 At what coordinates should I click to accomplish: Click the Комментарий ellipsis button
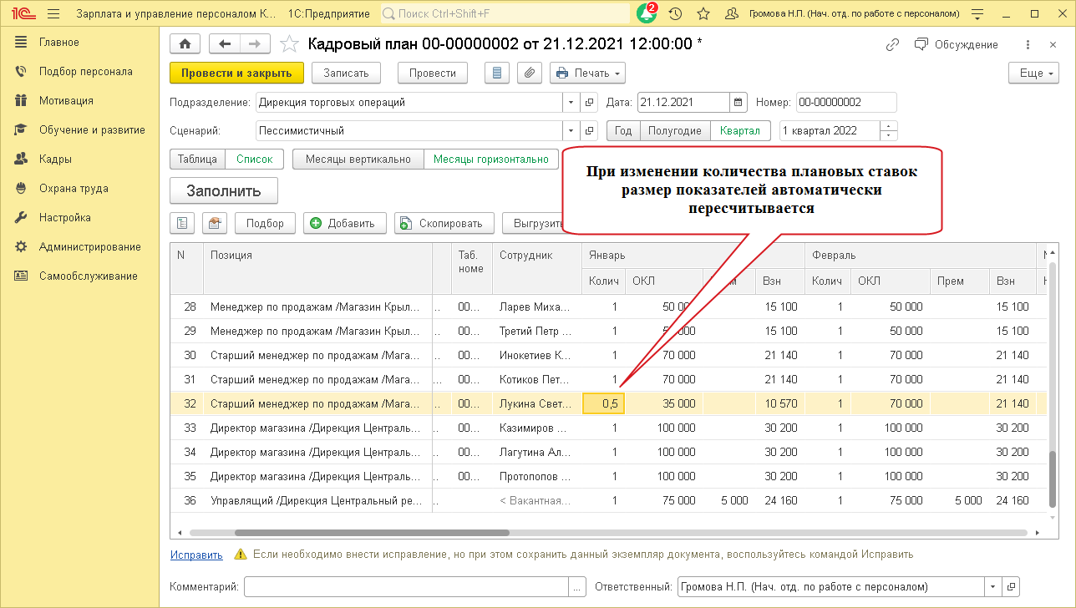[577, 586]
